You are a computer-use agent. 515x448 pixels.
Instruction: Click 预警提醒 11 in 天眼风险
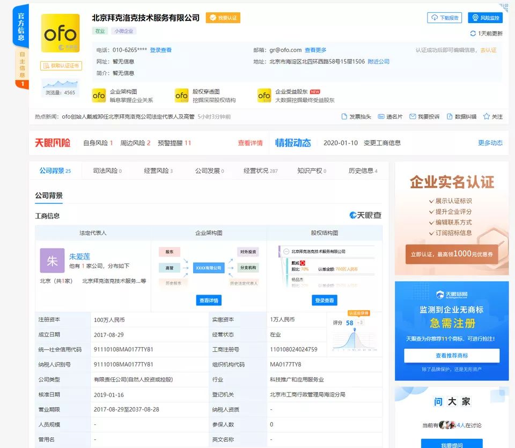point(174,143)
